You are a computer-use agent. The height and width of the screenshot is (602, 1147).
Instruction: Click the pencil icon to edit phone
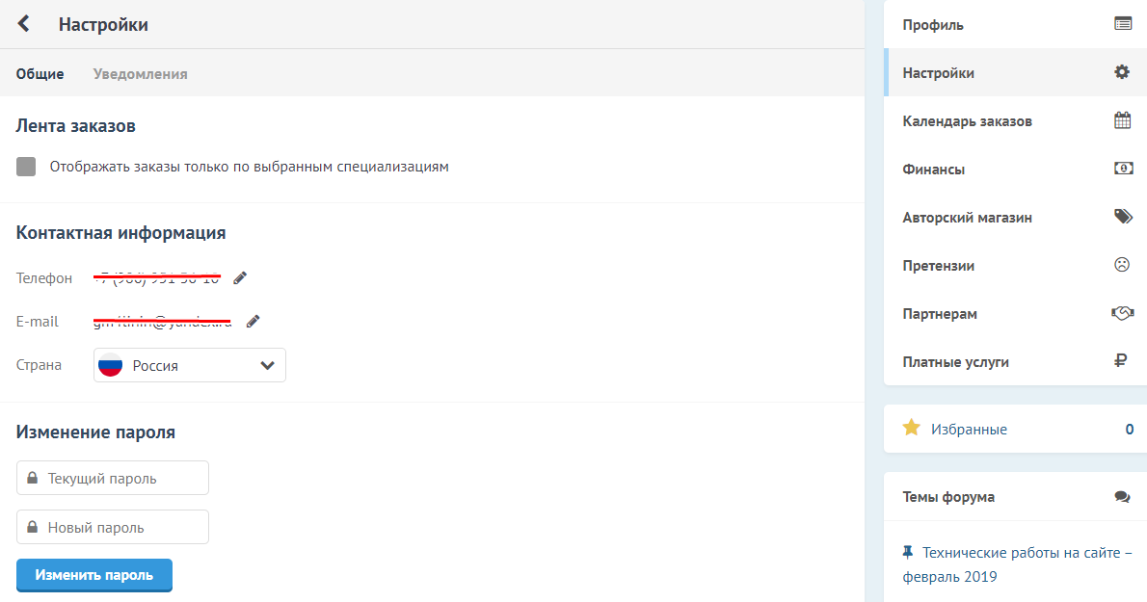click(x=240, y=278)
